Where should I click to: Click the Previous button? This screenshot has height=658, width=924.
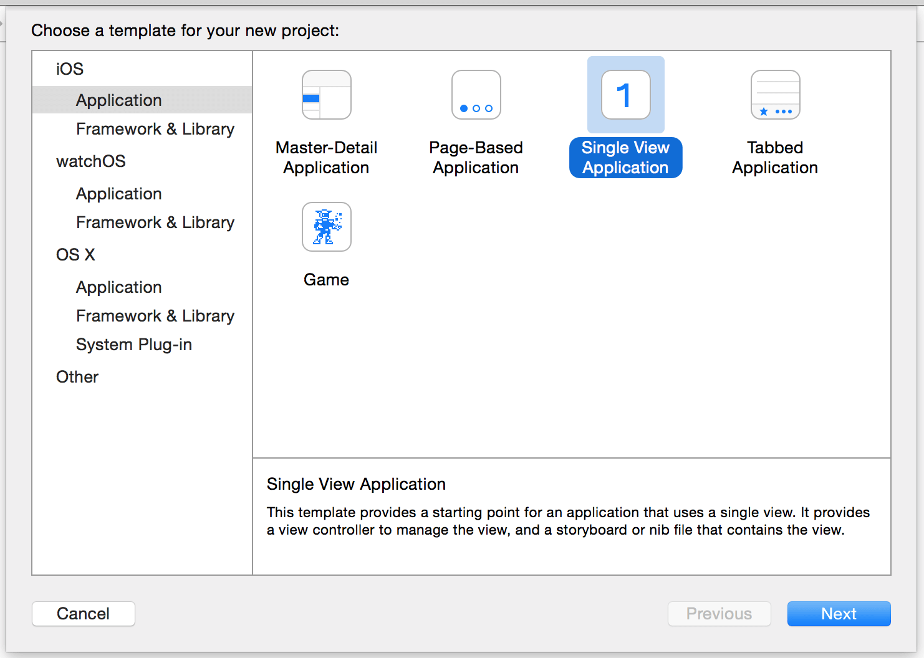(719, 614)
